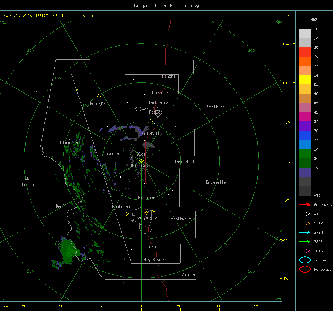The image size is (333, 311).
Task: Click the cyan 27ZW arrow icon
Action: pyautogui.click(x=305, y=233)
